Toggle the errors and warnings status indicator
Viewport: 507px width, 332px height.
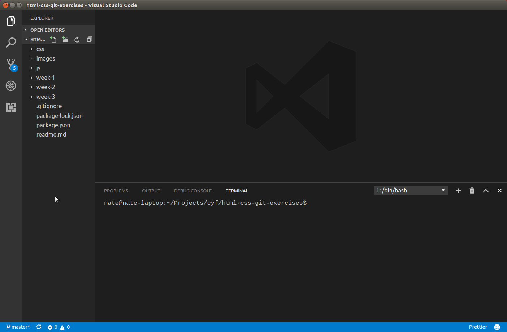pos(58,327)
